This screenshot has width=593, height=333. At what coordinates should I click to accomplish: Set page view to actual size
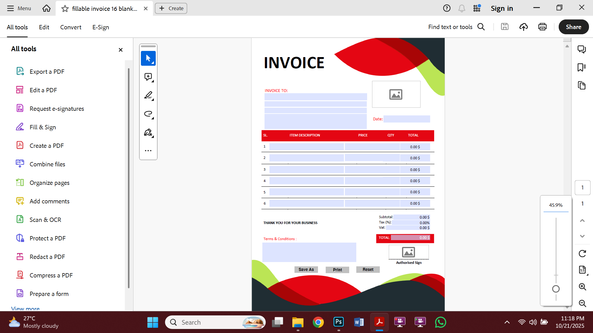coord(582,270)
